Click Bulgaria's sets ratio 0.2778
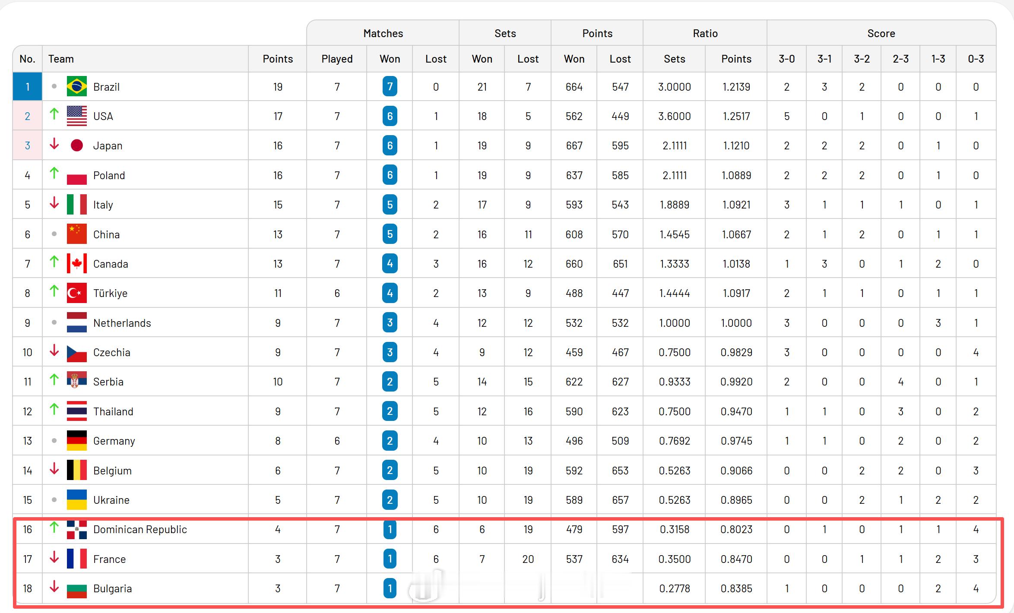 tap(675, 588)
